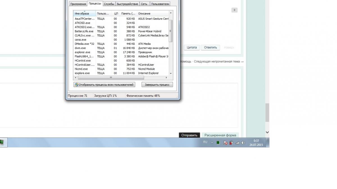Select the BatteryLife.exe process
This screenshot has width=337, height=189.
coord(121,31)
